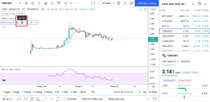Viewport: 210px width, 102px height.
Task: Select the horizontal line drawing tool
Action: click(x=51, y=99)
